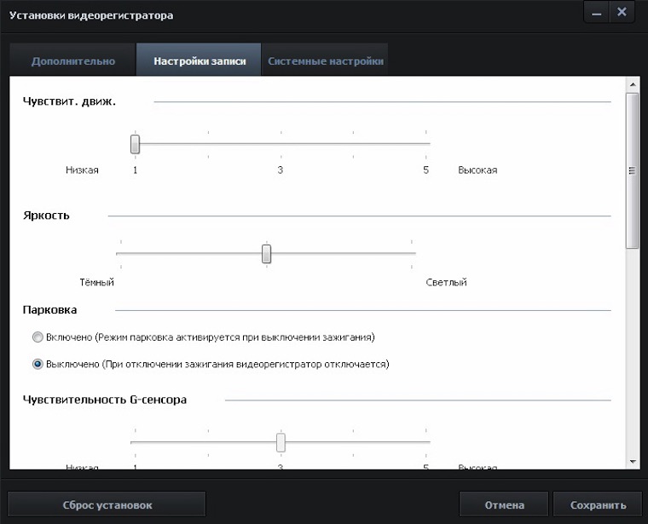Viewport: 648px width, 524px height.
Task: Open the Настройки записи tab
Action: [200, 61]
